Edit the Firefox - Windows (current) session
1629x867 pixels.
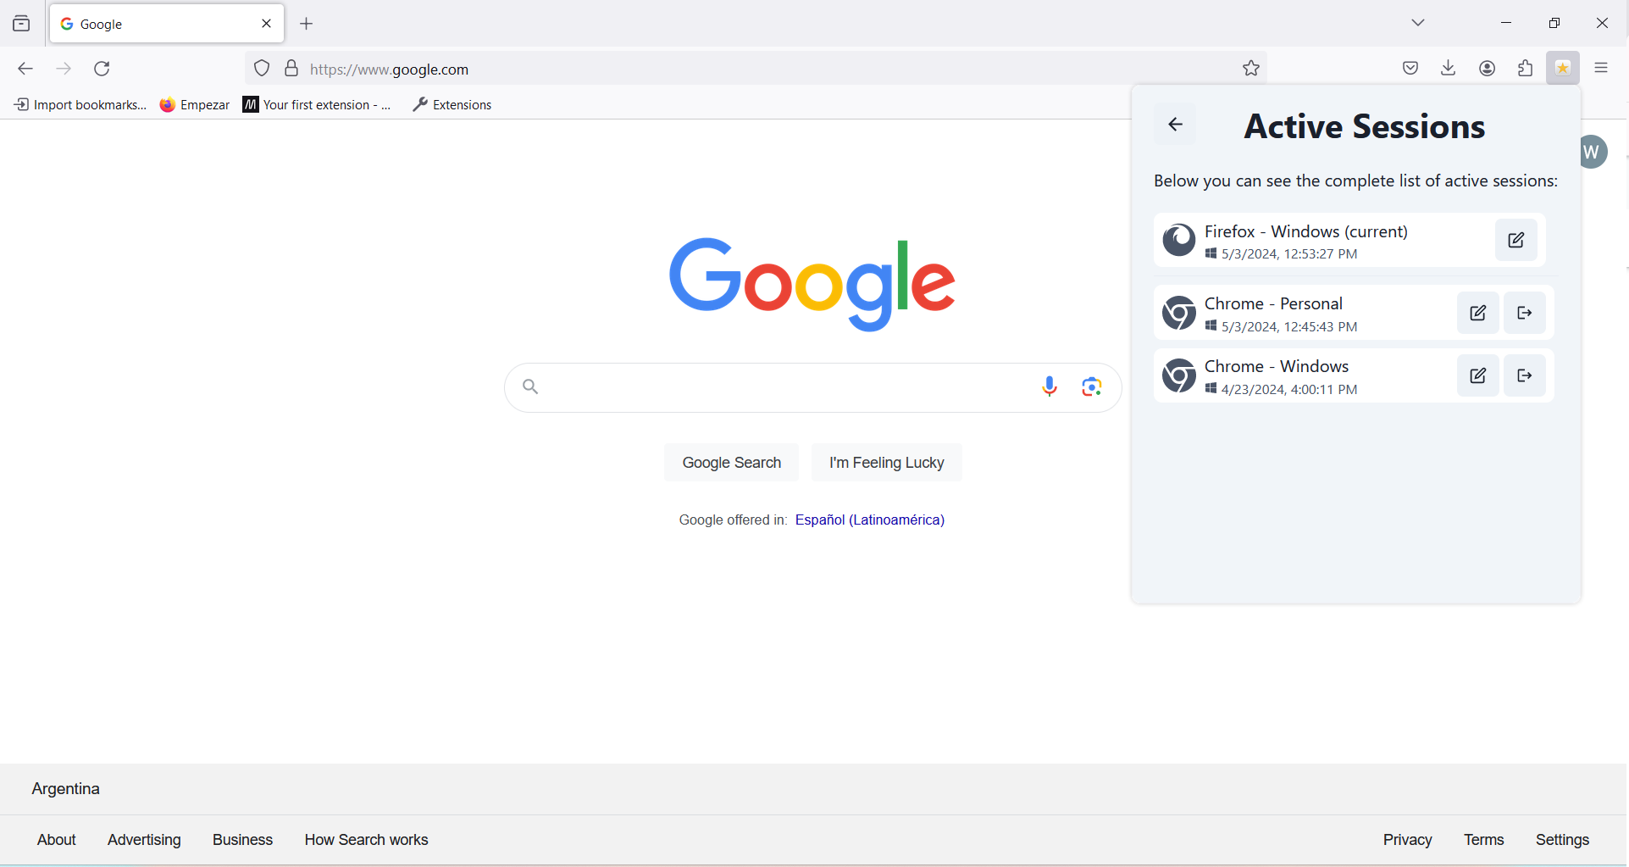tap(1516, 241)
